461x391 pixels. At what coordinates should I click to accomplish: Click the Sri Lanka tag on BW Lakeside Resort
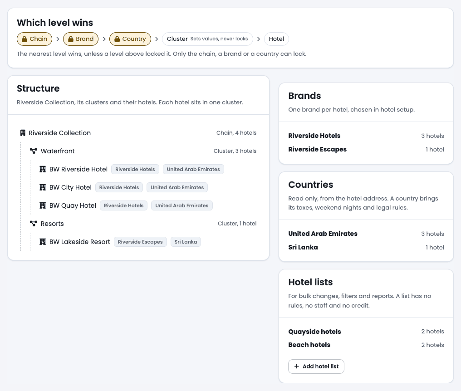tap(186, 242)
